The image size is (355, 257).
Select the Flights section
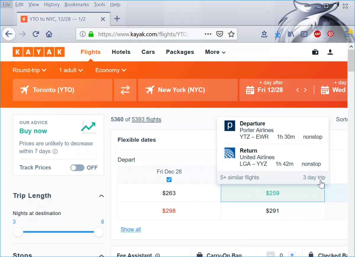(x=91, y=52)
